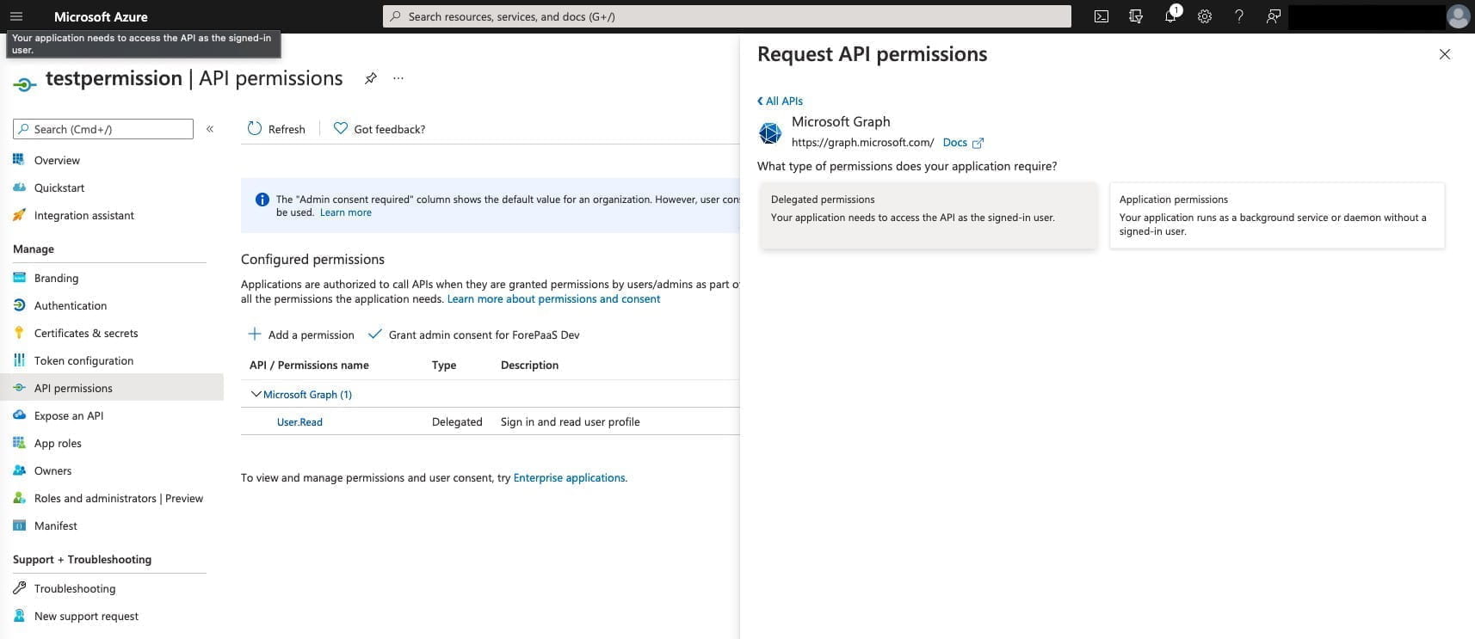Collapse the left navigation with double chevron

point(210,129)
